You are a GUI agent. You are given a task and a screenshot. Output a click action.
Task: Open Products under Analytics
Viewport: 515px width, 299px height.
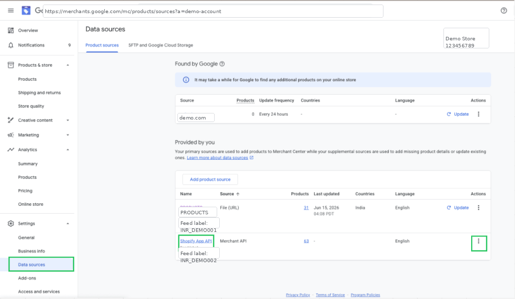(x=27, y=177)
